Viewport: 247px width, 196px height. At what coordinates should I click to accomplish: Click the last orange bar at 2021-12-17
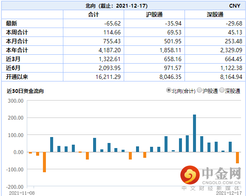coord(237,158)
